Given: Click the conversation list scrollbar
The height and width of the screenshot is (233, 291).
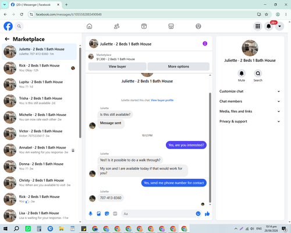Looking at the screenshot, I should (80, 93).
